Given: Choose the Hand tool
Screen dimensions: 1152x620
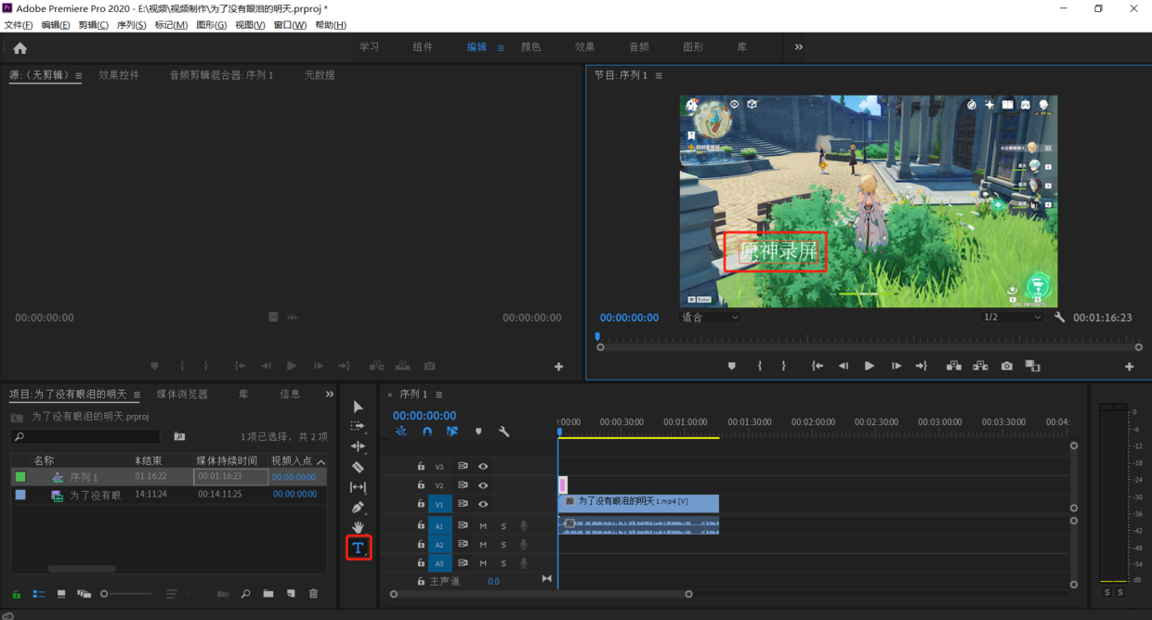Looking at the screenshot, I should tap(358, 527).
